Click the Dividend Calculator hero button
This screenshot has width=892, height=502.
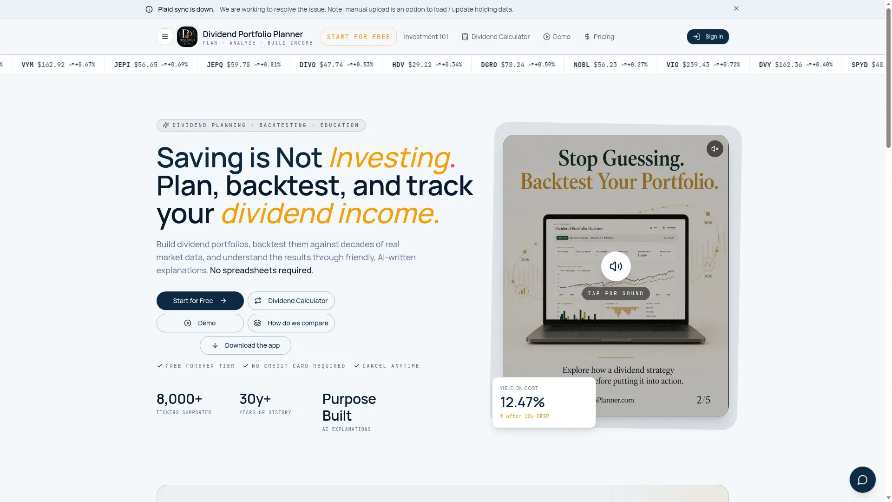(x=291, y=301)
